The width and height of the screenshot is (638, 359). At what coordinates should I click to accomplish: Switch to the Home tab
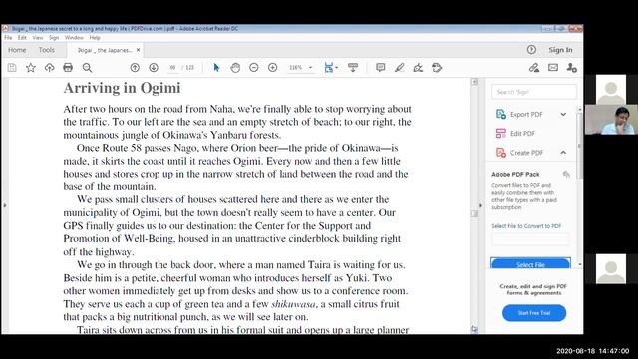point(17,50)
